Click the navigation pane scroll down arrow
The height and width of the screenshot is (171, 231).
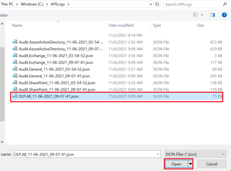2,142
